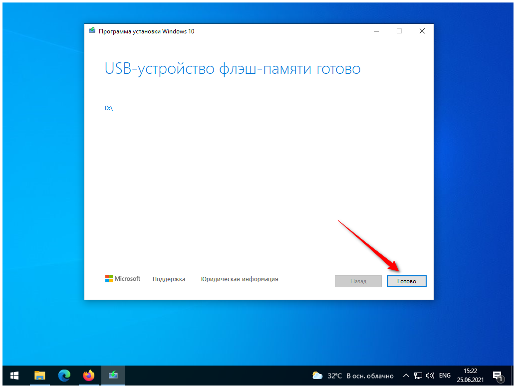Click the Готово button
The image size is (516, 388).
point(407,281)
